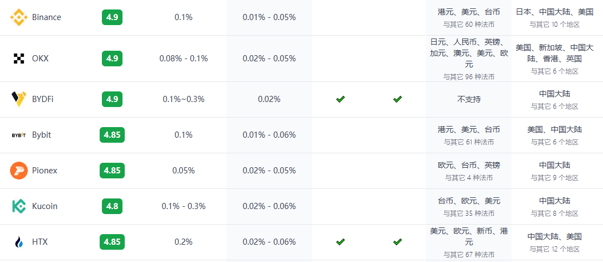The width and height of the screenshot is (603, 262).
Task: Expand HTX's "与其它 12 个地区" text
Action: point(555,249)
